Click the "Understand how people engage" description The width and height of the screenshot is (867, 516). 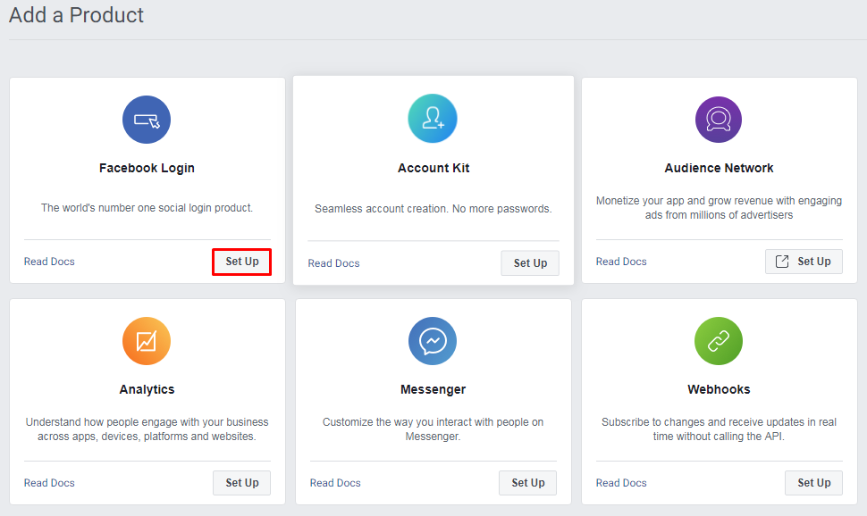(147, 429)
